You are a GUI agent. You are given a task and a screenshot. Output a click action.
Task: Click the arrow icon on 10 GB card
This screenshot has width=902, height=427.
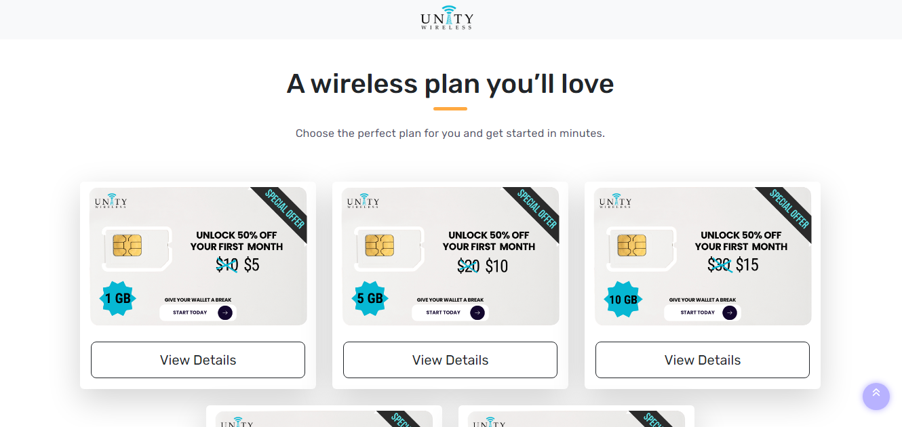pyautogui.click(x=730, y=312)
